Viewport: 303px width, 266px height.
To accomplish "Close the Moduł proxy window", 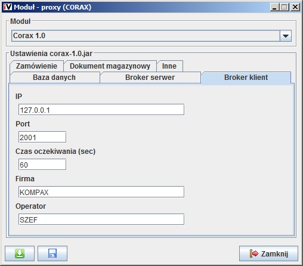I will pos(295,7).
